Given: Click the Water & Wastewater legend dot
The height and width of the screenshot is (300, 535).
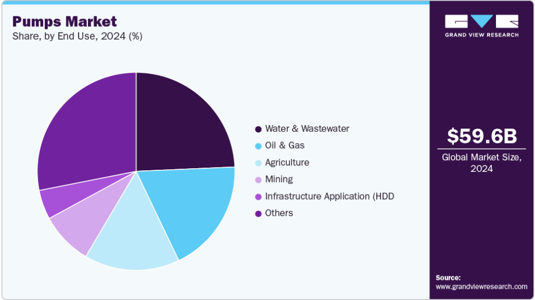Looking at the screenshot, I should click(x=258, y=129).
